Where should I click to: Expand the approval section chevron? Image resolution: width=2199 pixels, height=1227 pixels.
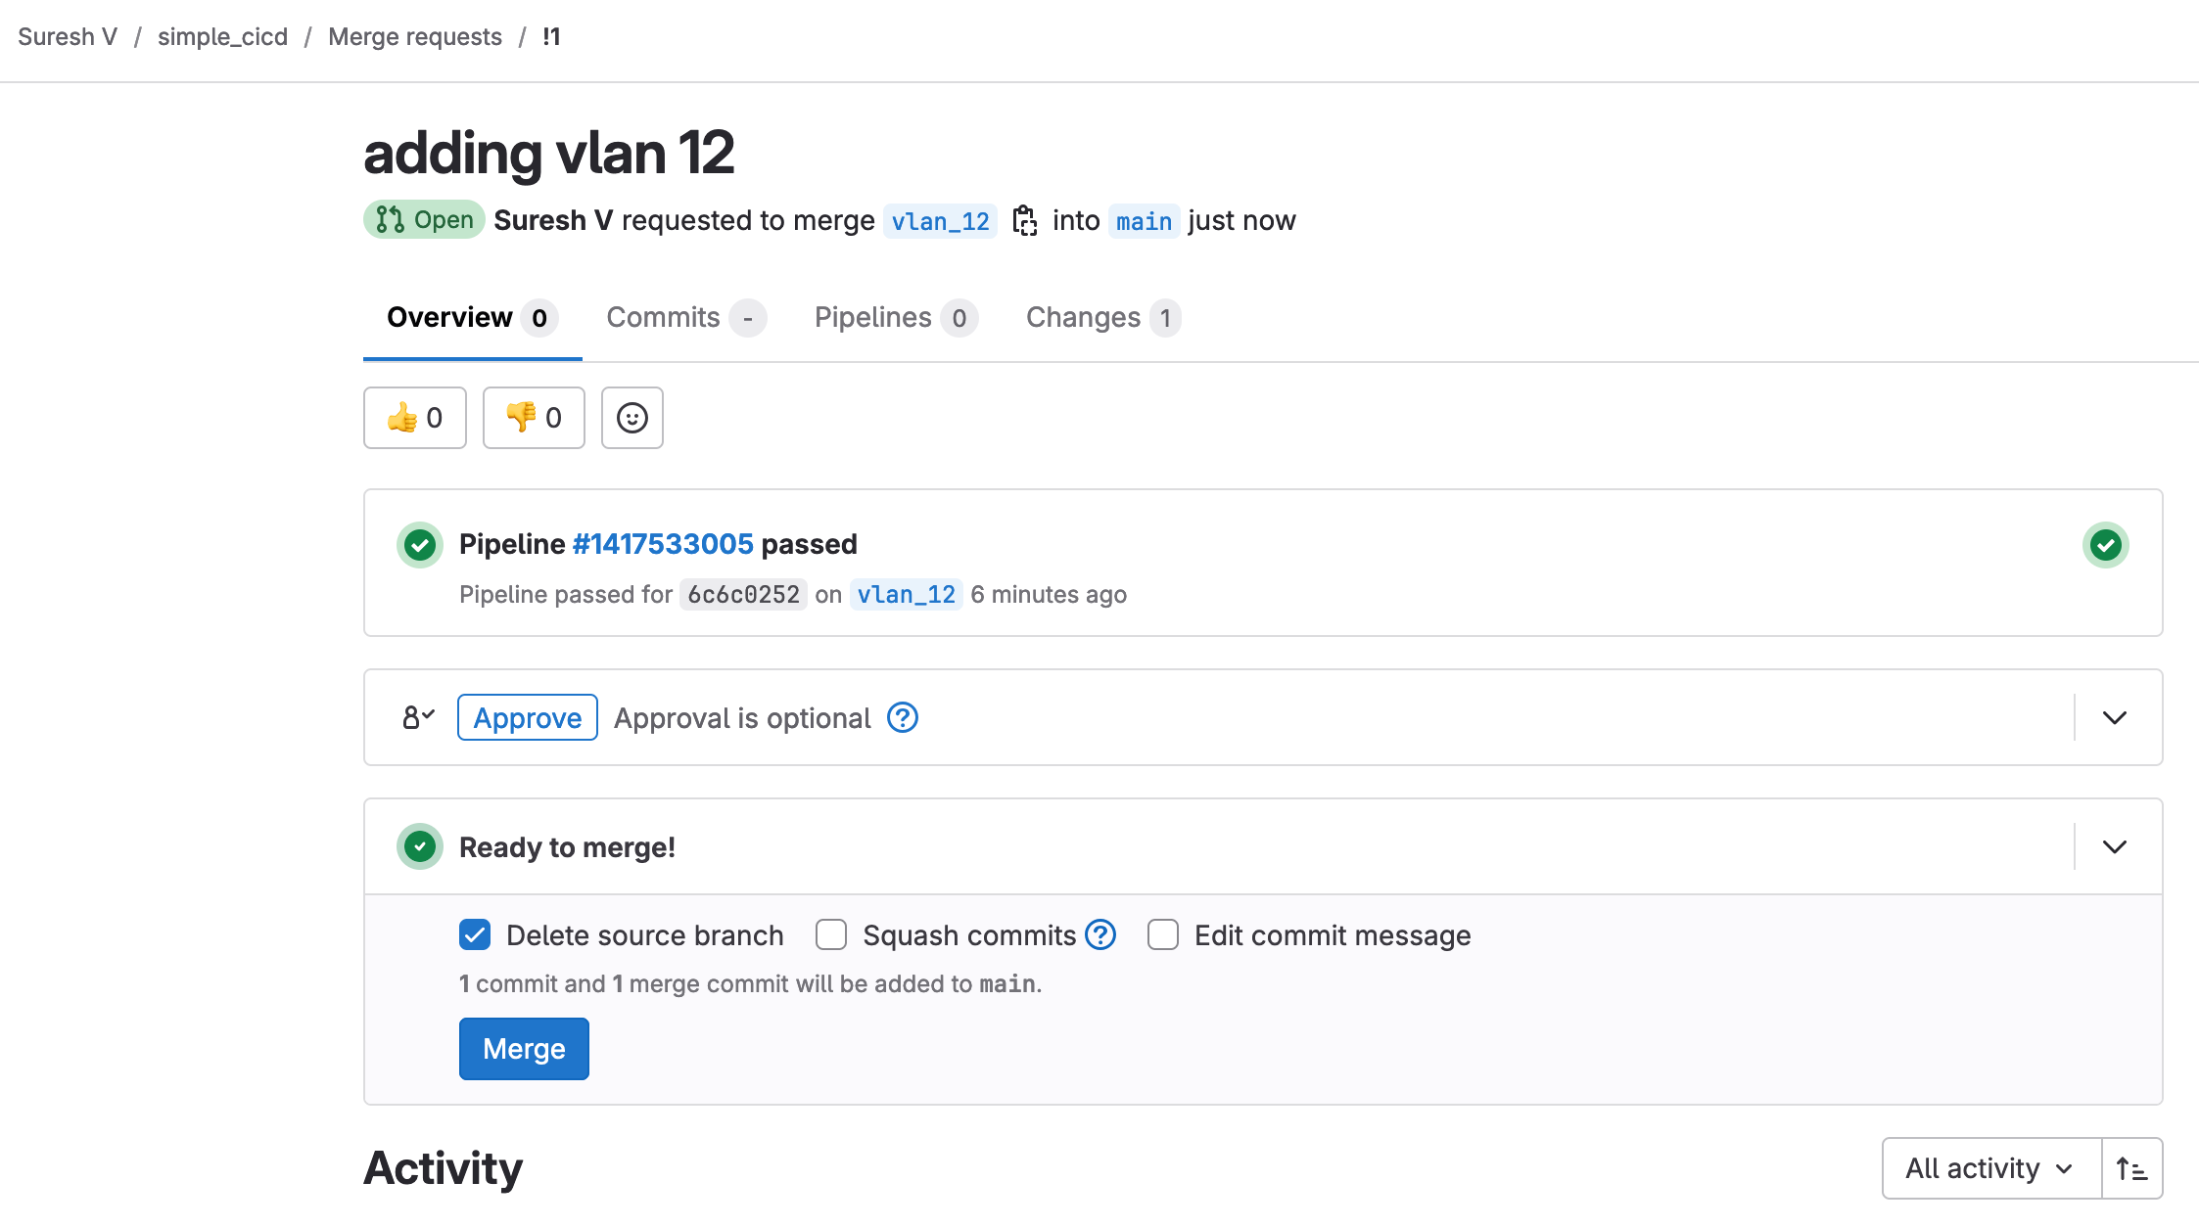pyautogui.click(x=2115, y=718)
